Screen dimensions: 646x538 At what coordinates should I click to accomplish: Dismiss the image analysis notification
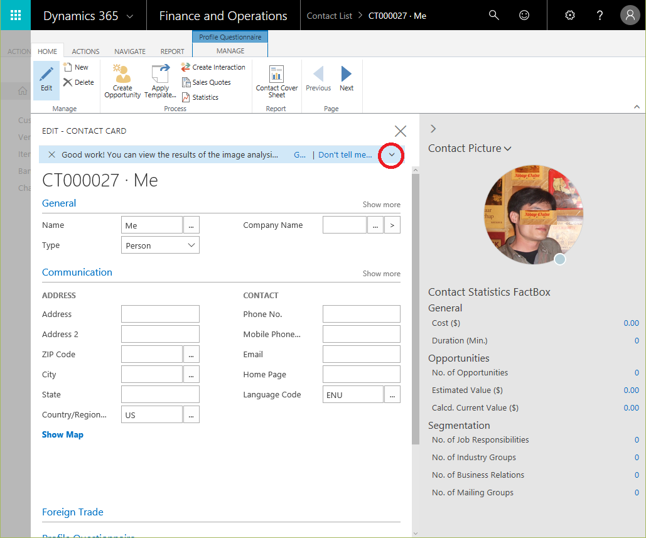52,154
